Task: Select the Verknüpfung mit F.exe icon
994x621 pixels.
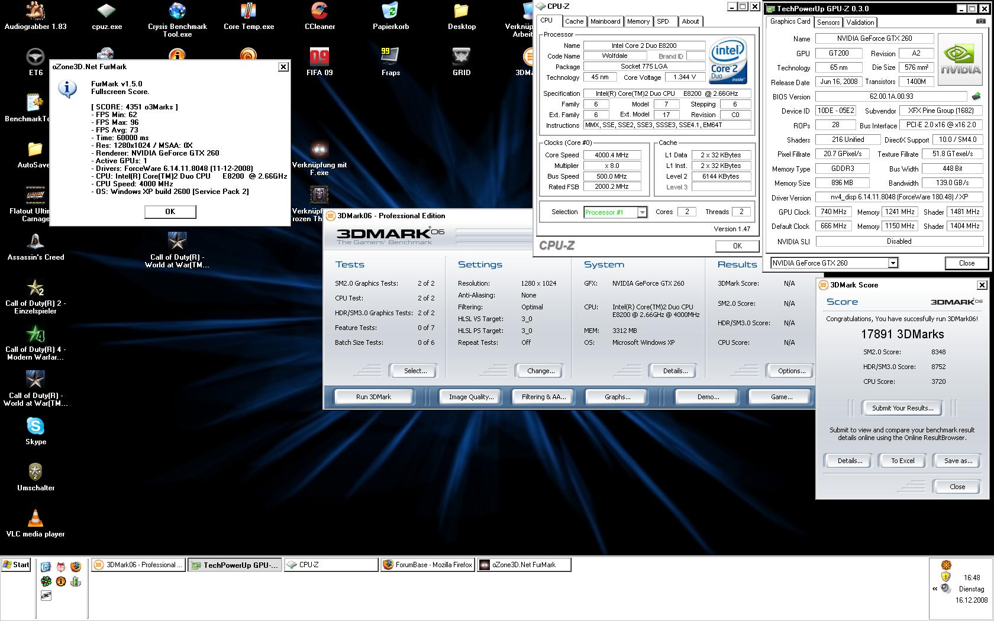Action: (319, 158)
